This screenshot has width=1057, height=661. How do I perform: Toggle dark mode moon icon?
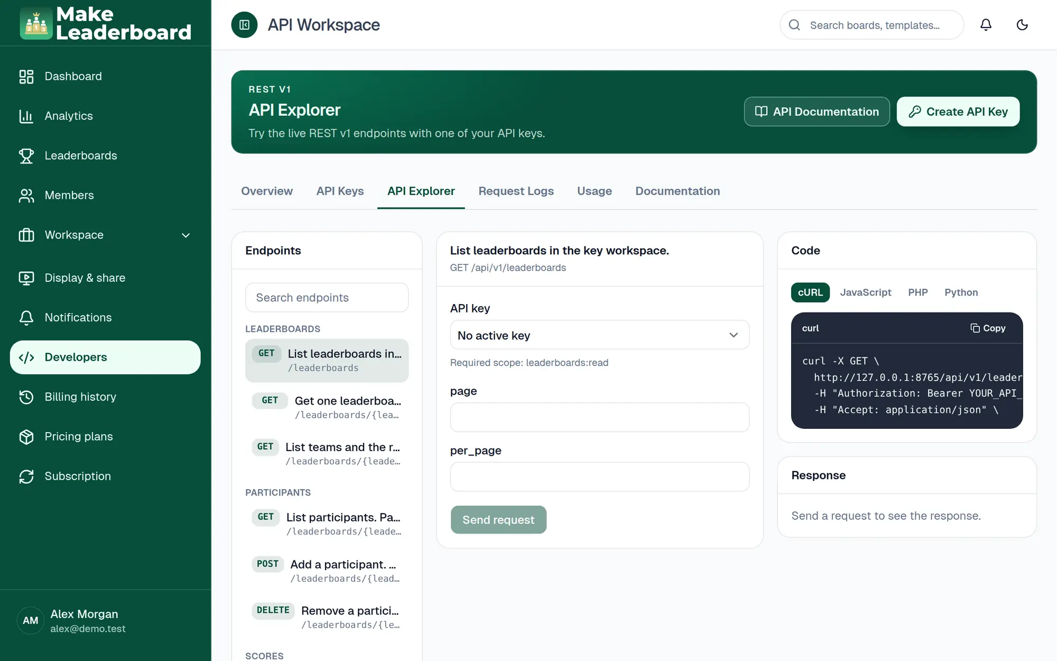coord(1022,25)
